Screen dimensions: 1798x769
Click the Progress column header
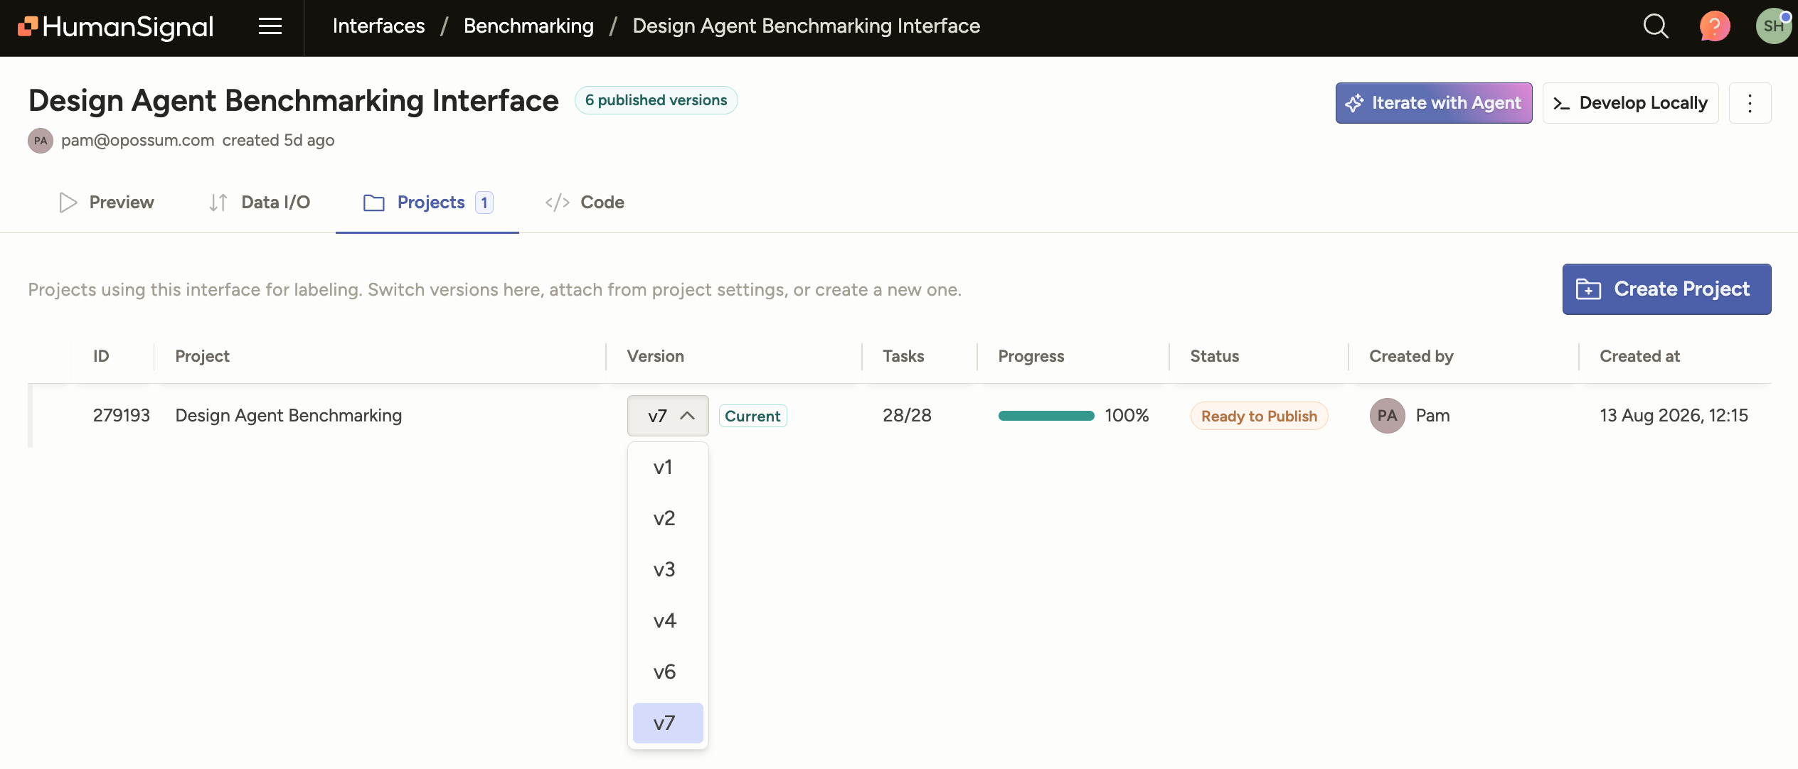pos(1031,356)
